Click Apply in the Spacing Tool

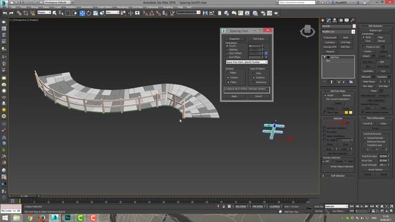click(x=234, y=96)
